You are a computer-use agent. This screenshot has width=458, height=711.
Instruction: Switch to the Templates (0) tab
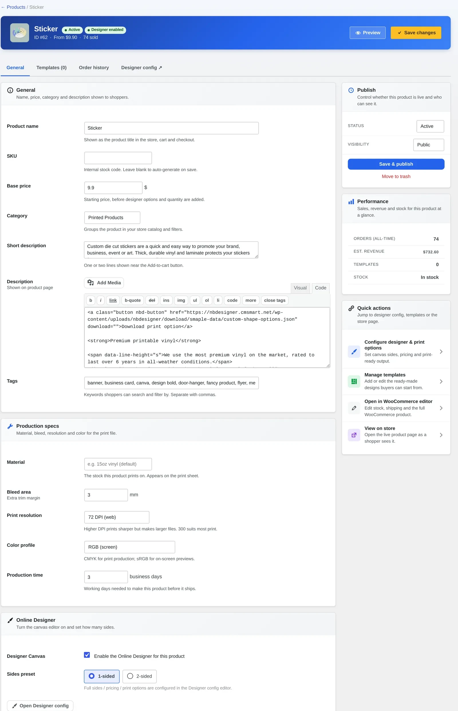(52, 68)
